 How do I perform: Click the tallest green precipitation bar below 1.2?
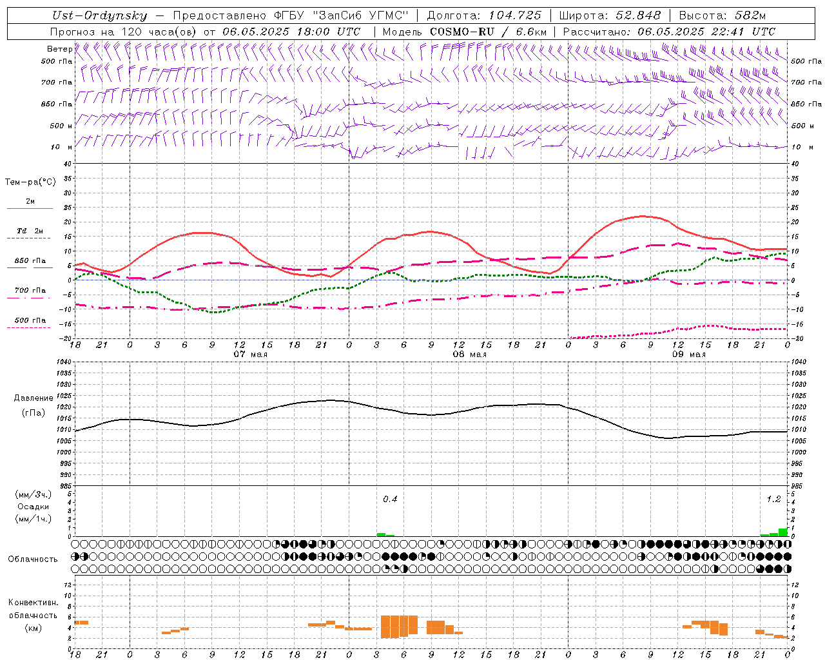pyautogui.click(x=783, y=532)
